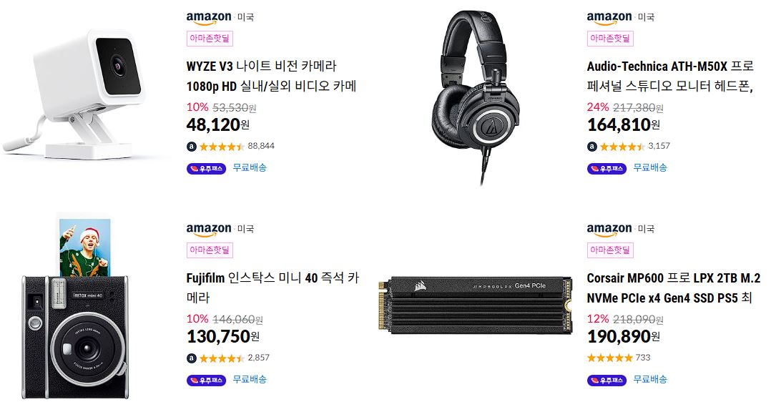
Task: Open the Fujifilm Instax Mini 40 product title
Action: pos(273,288)
